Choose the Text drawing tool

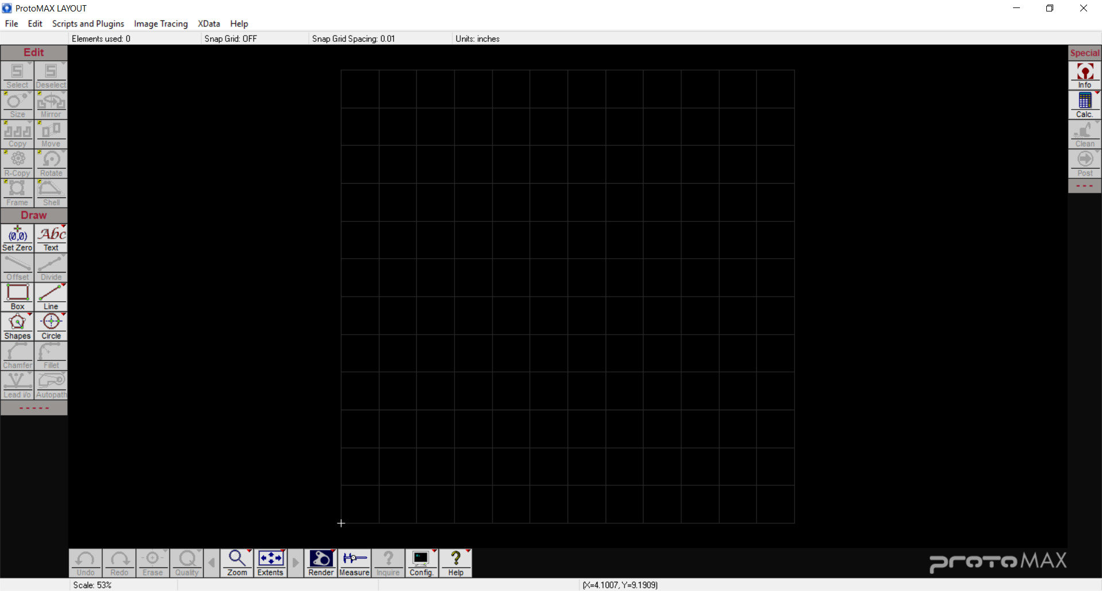pyautogui.click(x=51, y=238)
